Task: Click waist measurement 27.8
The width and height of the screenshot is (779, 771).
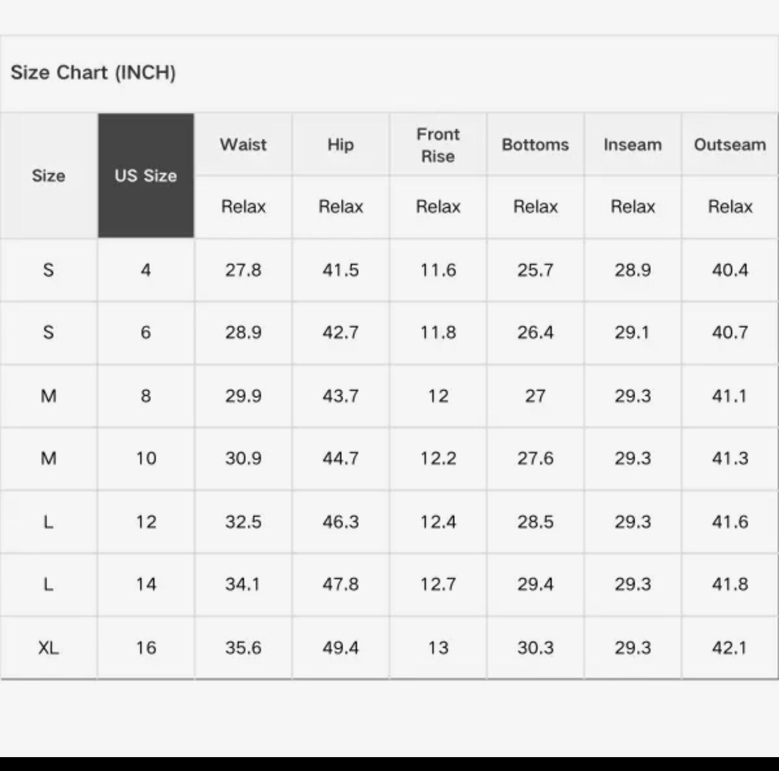Action: (x=243, y=270)
